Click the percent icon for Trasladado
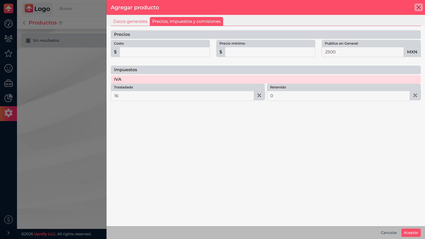425x239 pixels. tap(259, 96)
